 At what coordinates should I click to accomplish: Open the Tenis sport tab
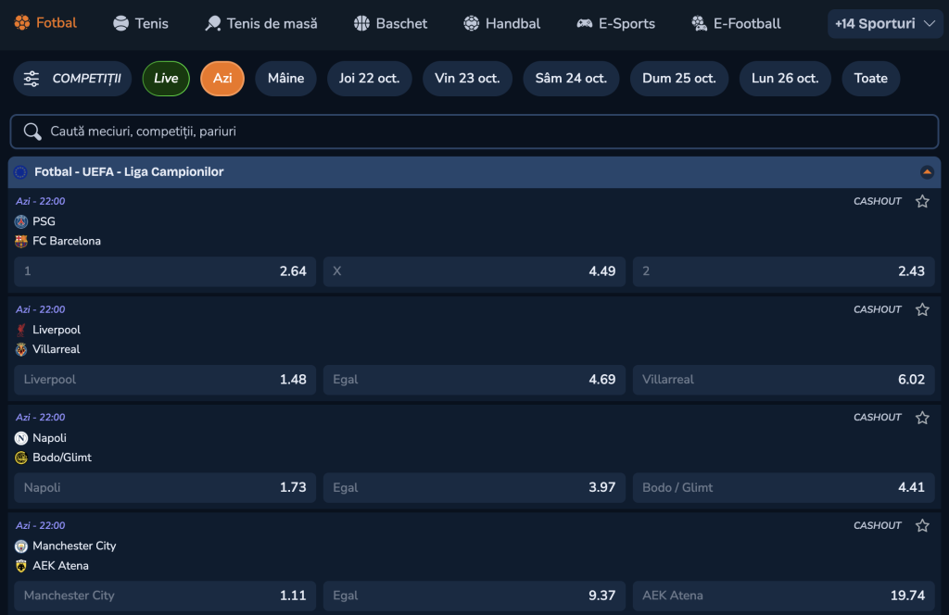(x=141, y=23)
